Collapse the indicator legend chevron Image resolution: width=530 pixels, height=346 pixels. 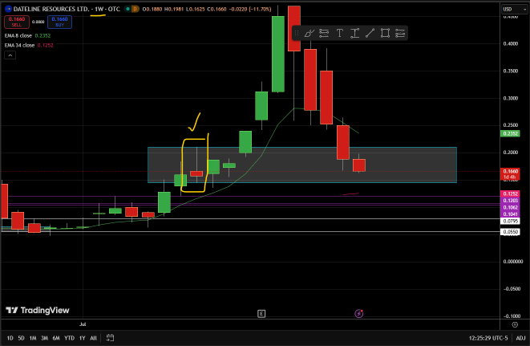click(10, 55)
